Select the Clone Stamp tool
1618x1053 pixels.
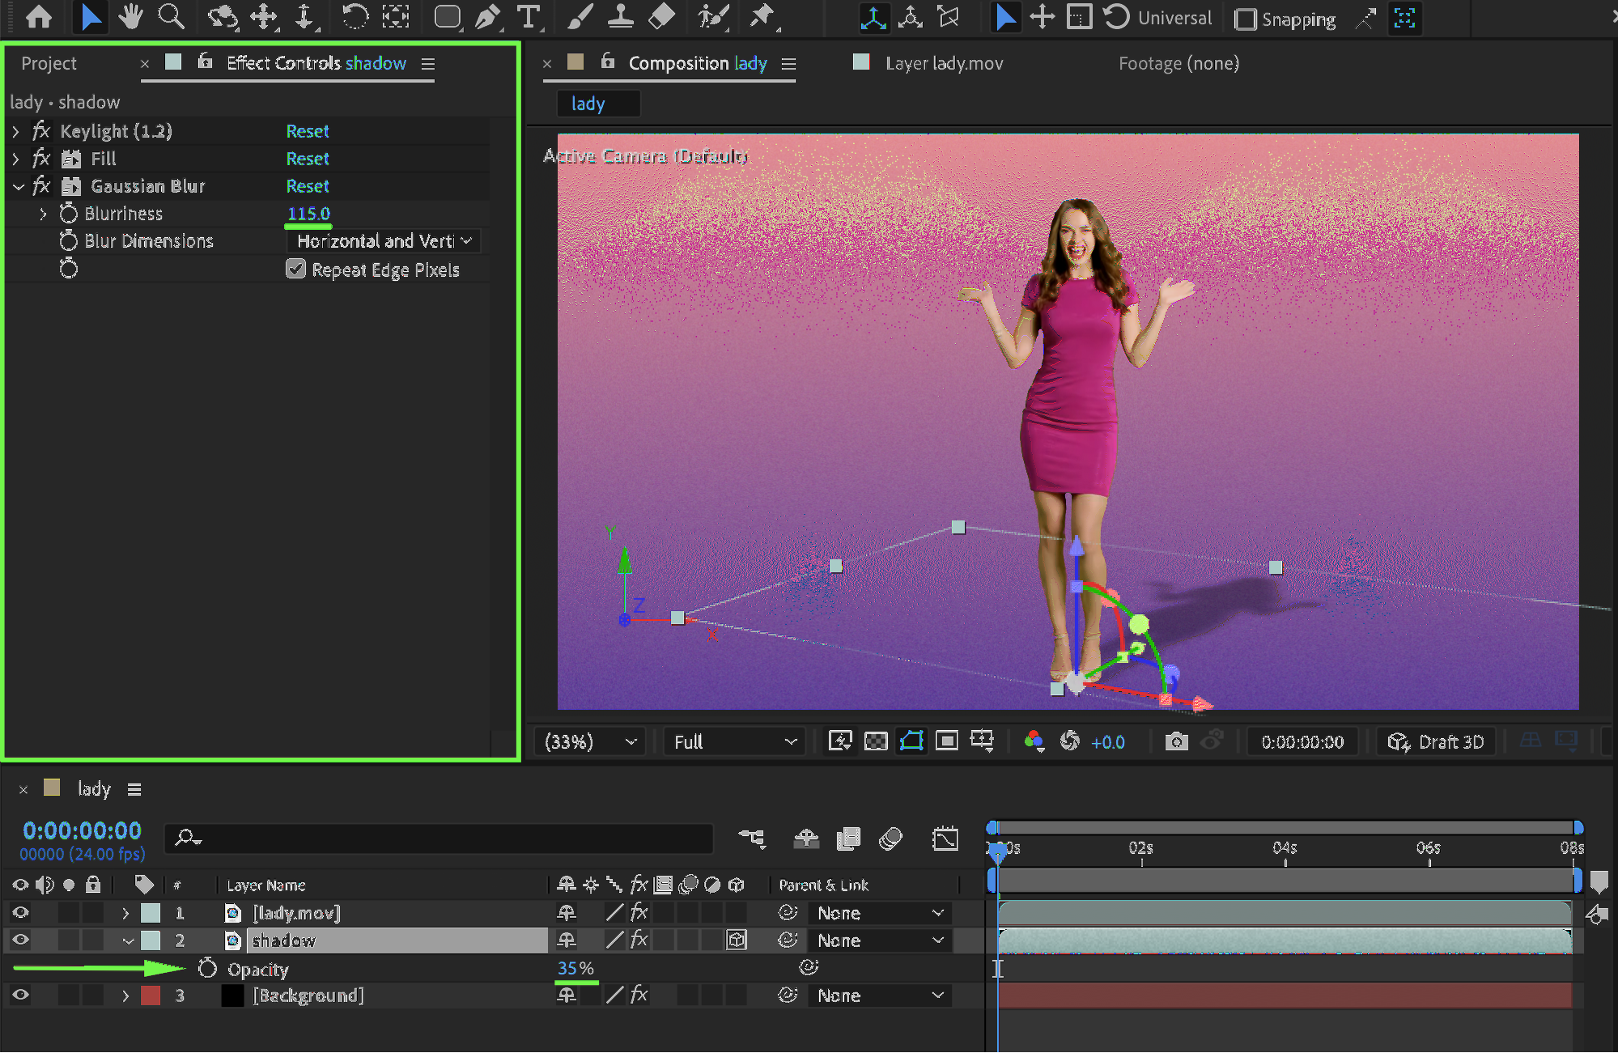(x=620, y=16)
